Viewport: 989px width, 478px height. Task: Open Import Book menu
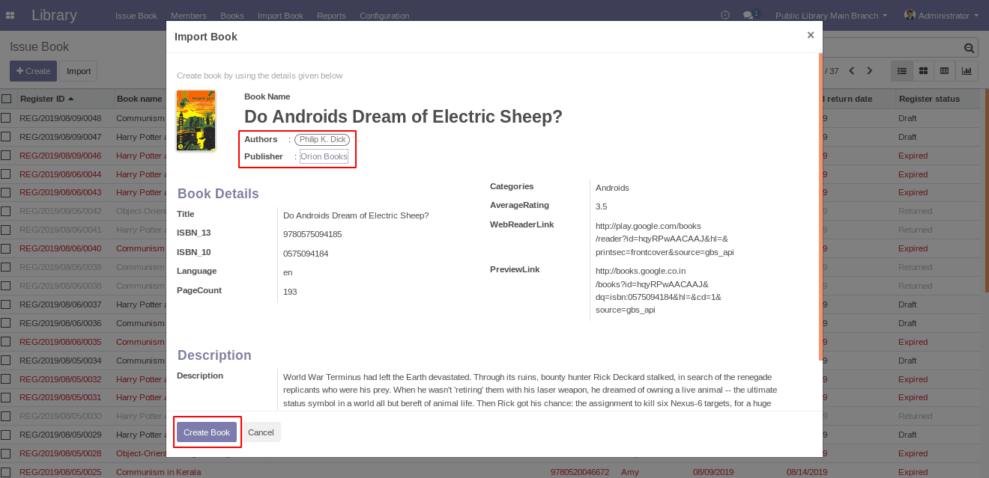click(280, 16)
